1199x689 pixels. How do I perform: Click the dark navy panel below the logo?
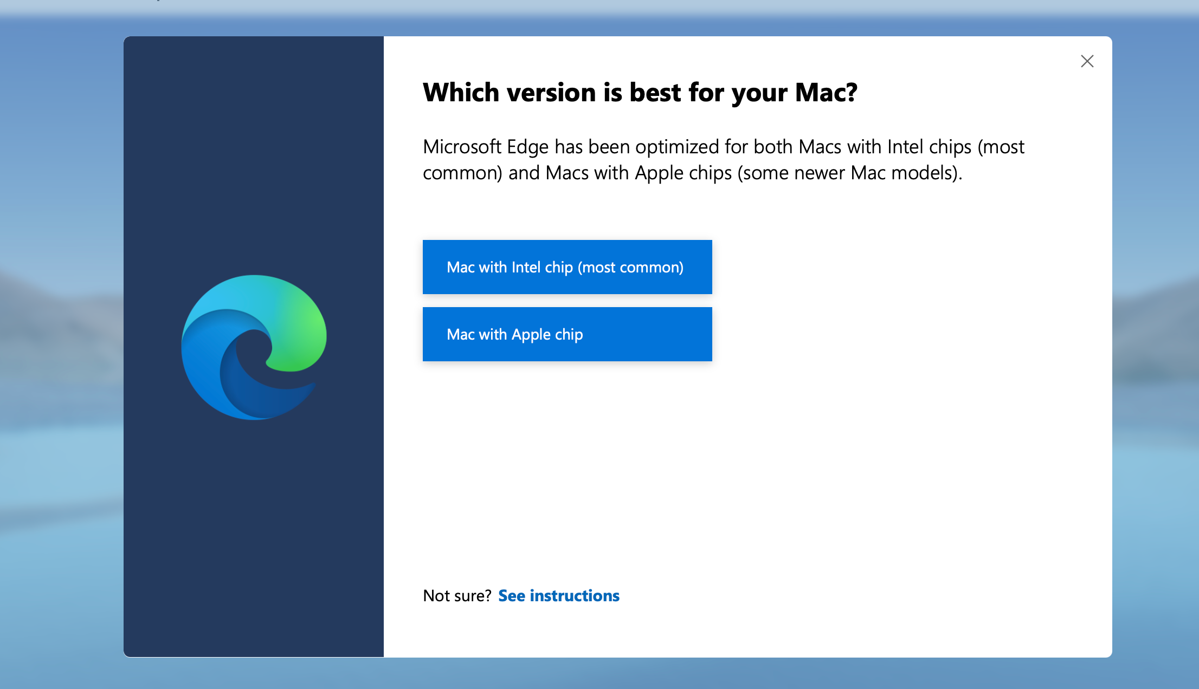(x=254, y=542)
